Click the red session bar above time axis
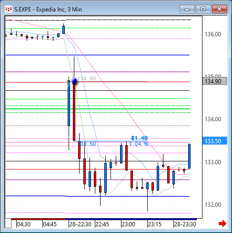The height and width of the screenshot is (233, 232). 39,219
